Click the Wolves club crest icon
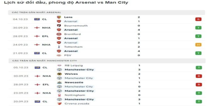This screenshot has width=213, height=106. point(59,74)
